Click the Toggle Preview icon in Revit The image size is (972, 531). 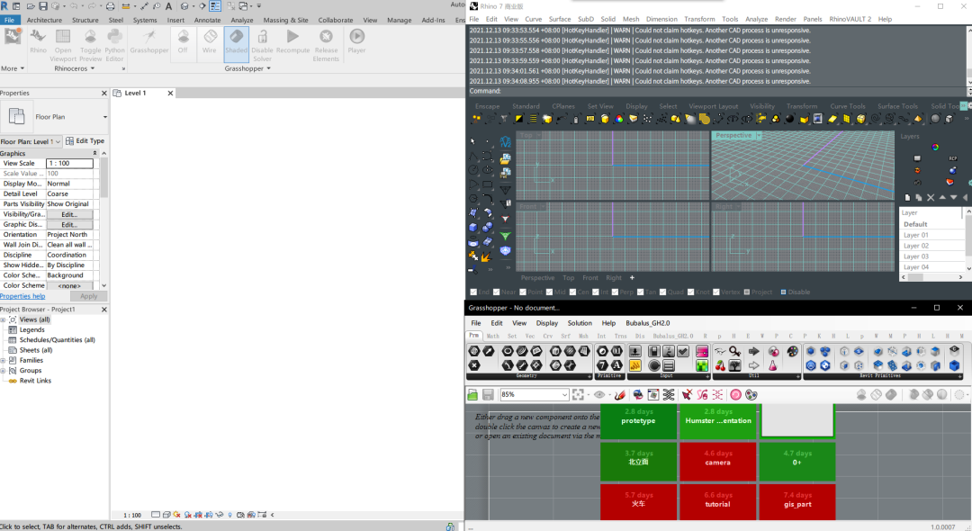point(91,45)
